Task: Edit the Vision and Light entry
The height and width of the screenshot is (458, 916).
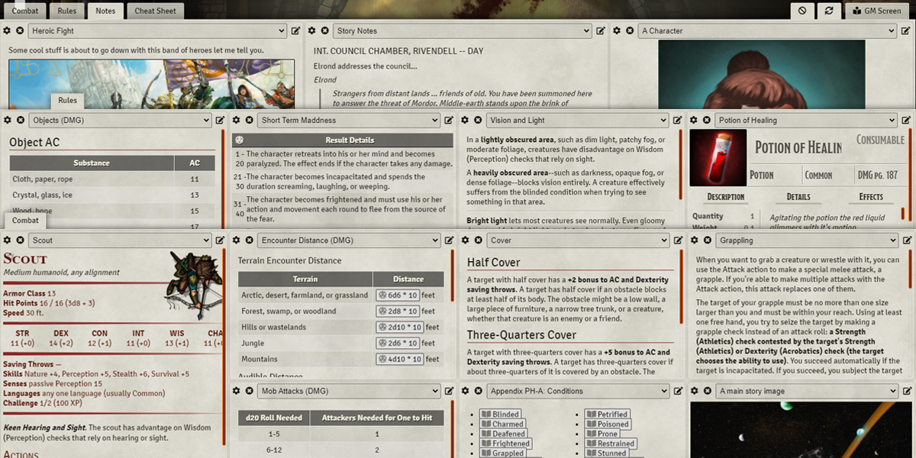Action: (x=678, y=121)
